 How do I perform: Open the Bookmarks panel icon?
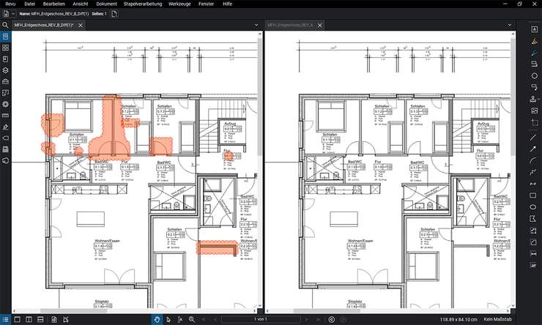[5, 59]
